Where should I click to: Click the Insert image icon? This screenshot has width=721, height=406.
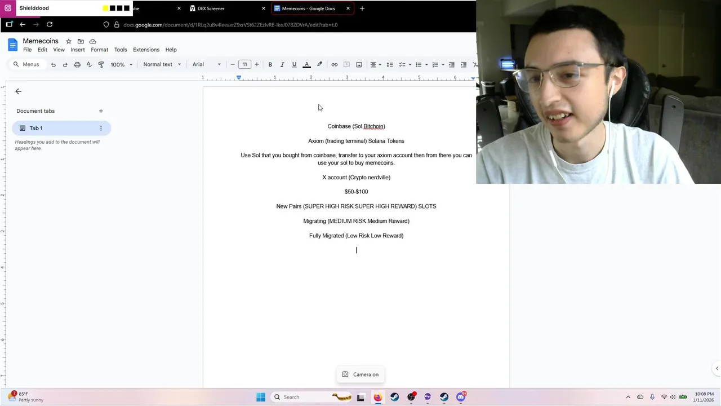click(359, 64)
